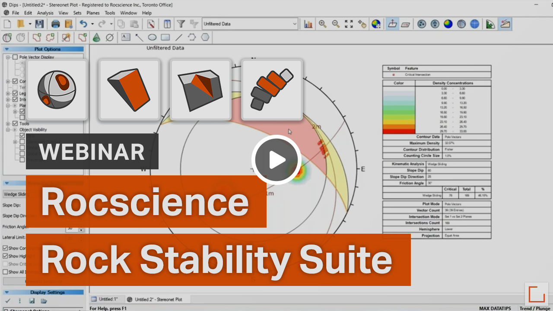Click the red density color in legend

[x=398, y=132]
